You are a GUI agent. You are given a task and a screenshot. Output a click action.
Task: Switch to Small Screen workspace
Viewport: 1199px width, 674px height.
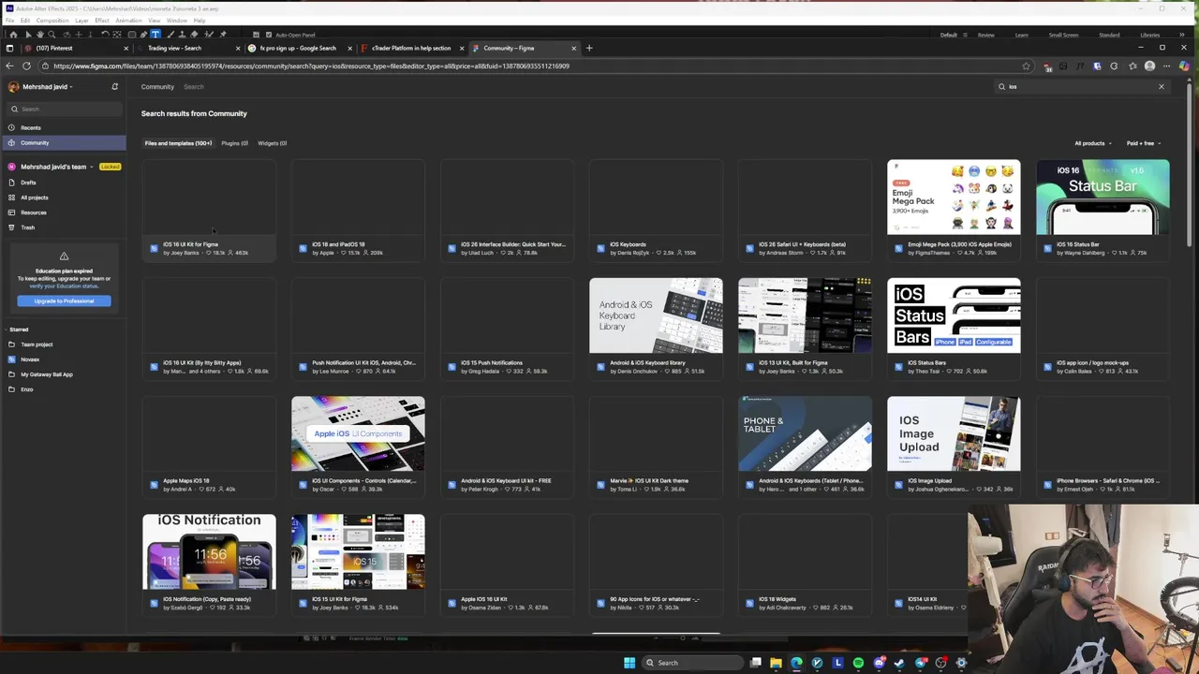pyautogui.click(x=1063, y=35)
